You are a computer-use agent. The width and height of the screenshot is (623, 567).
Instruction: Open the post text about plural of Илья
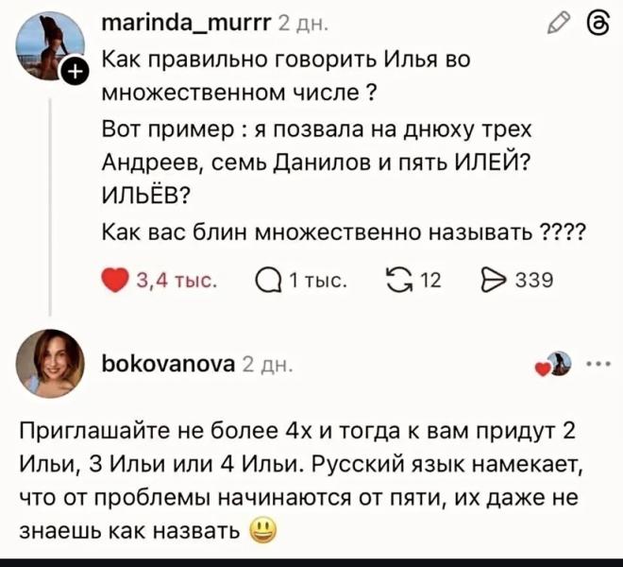pyautogui.click(x=311, y=142)
